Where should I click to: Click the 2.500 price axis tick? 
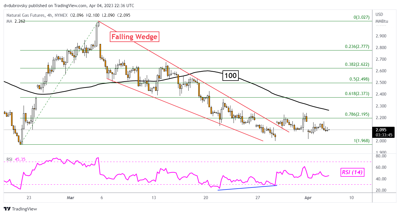380,83
